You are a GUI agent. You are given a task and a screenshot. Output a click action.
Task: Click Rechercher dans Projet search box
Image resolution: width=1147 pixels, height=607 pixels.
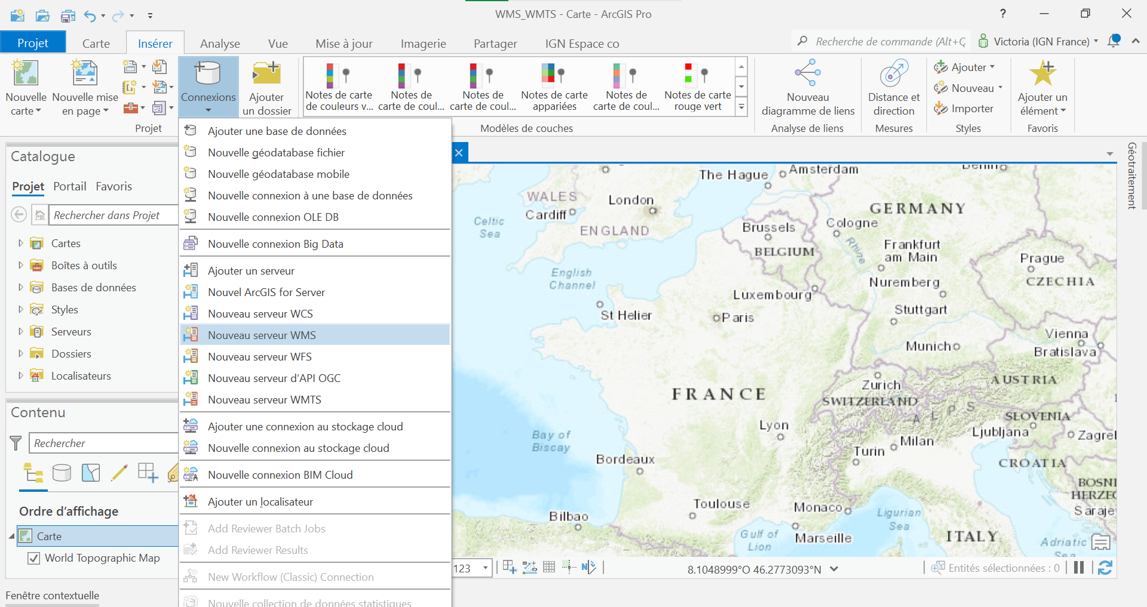114,215
